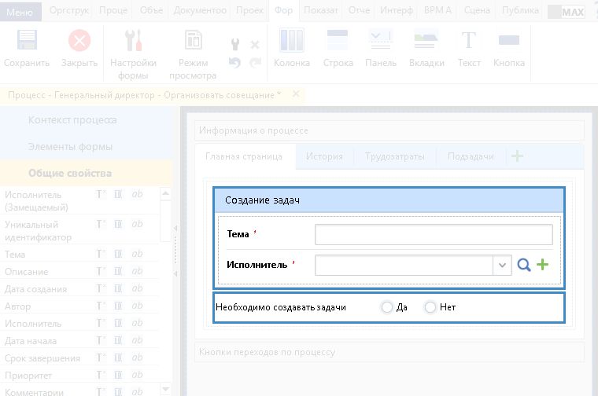The height and width of the screenshot is (396, 598).
Task: Add a new form tab with plus
Action: point(517,156)
